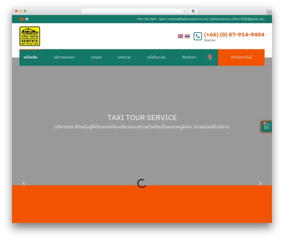
Task: Go to the next slide arrow
Action: [260, 183]
